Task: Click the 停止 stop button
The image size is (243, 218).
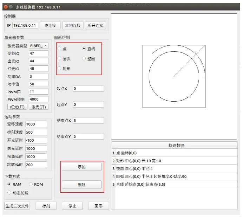Action: pyautogui.click(x=72, y=206)
